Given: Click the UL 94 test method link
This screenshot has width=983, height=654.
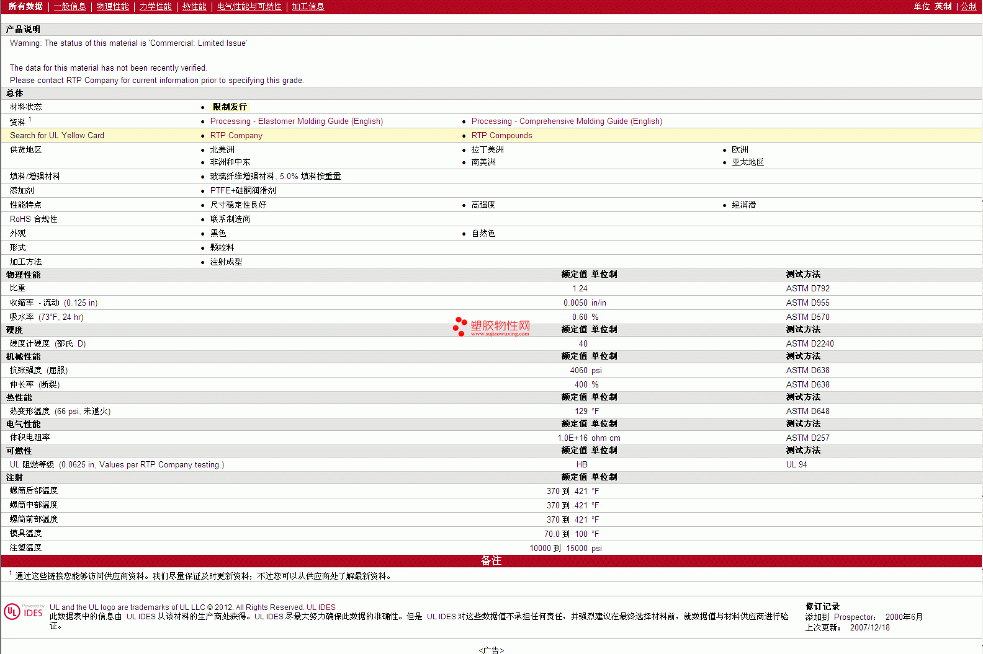Looking at the screenshot, I should [x=797, y=465].
